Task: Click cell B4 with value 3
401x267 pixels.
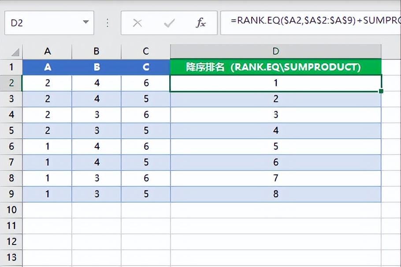Action: point(97,115)
